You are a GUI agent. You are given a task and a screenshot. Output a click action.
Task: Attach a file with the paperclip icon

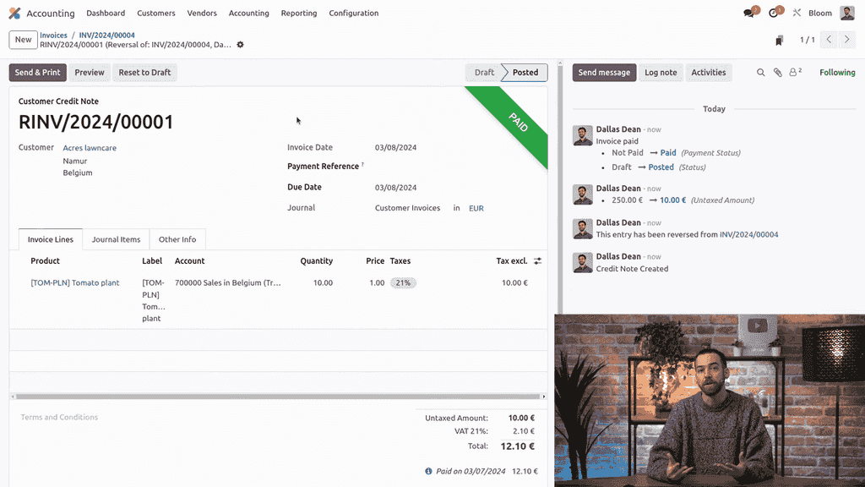[x=777, y=73]
